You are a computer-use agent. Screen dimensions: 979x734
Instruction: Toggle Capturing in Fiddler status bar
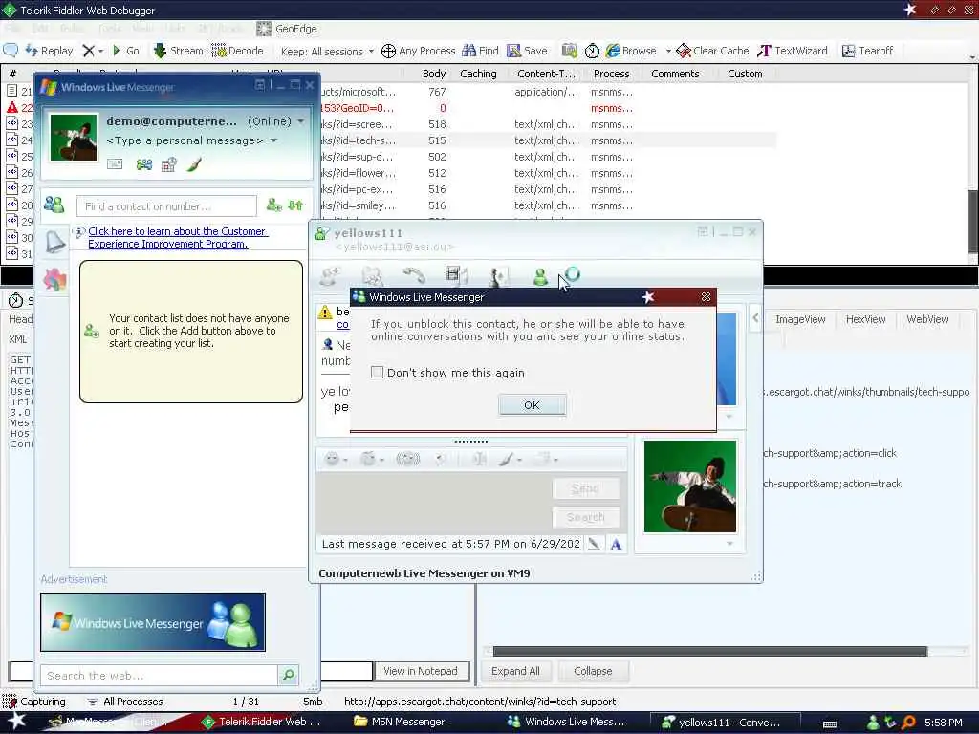(x=33, y=702)
